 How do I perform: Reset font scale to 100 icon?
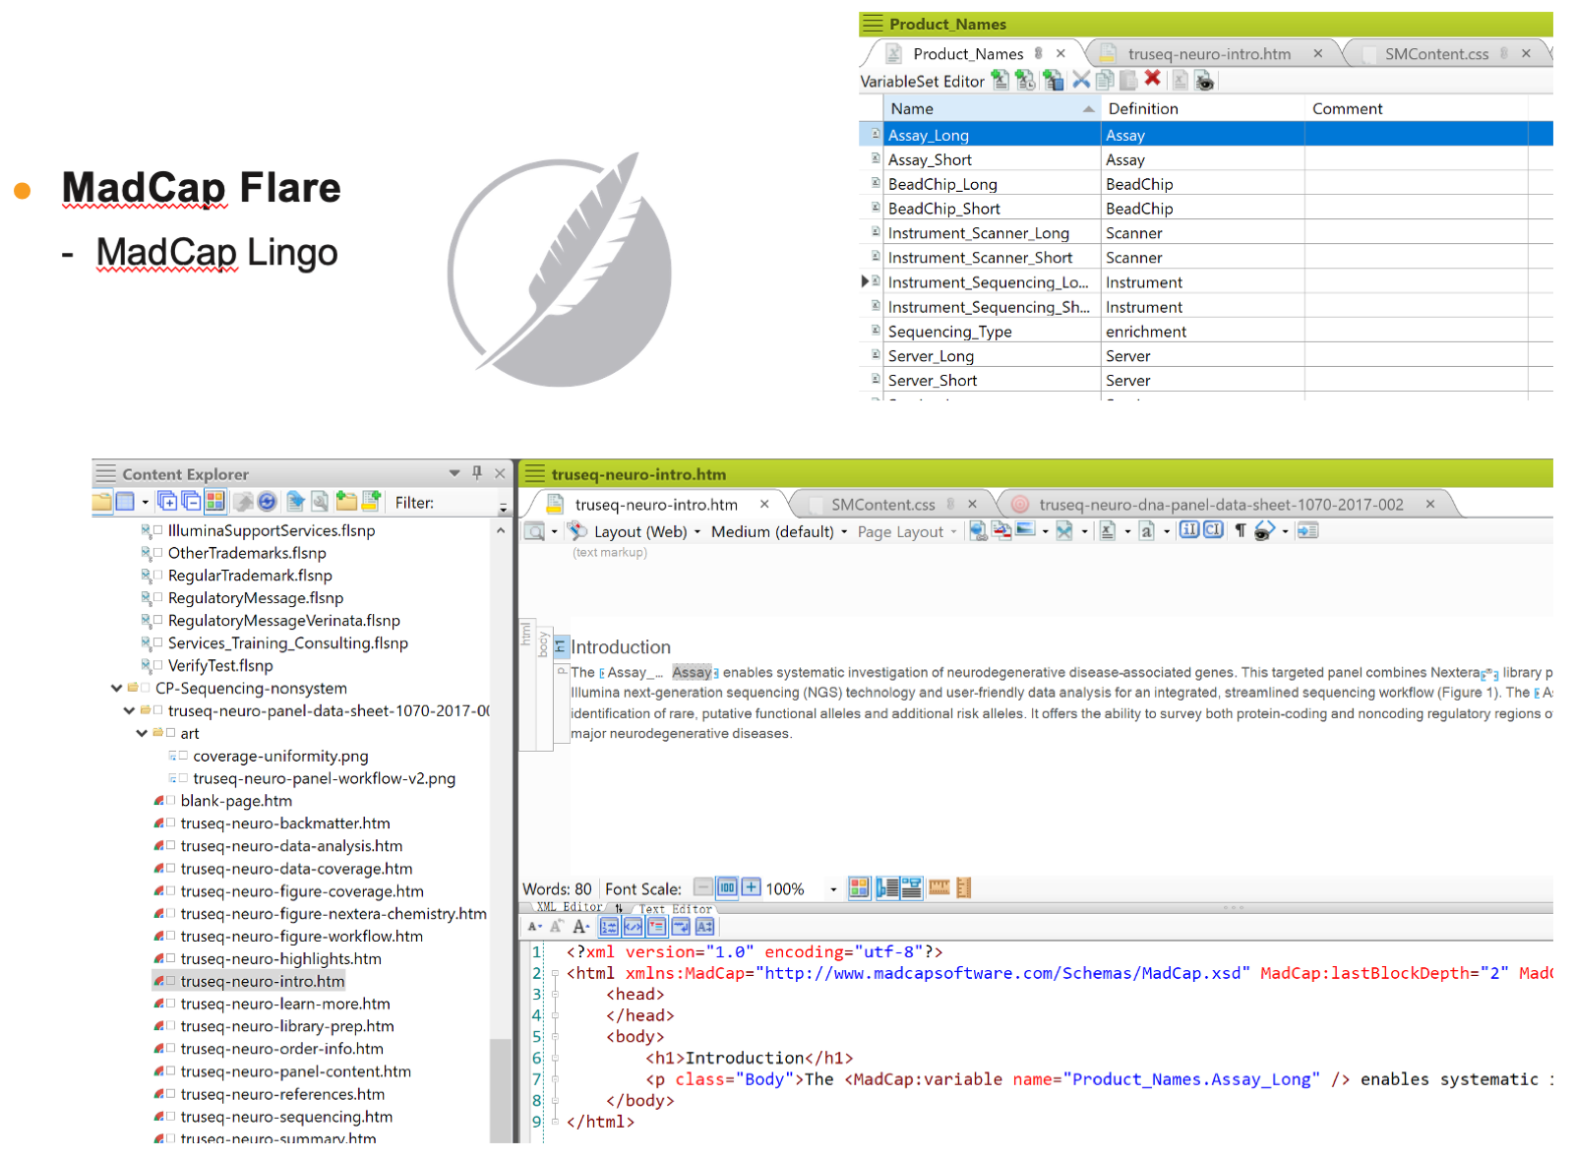(x=727, y=887)
